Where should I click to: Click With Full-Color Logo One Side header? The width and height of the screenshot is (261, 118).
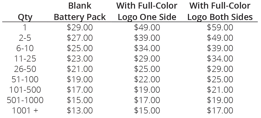pos(147,11)
